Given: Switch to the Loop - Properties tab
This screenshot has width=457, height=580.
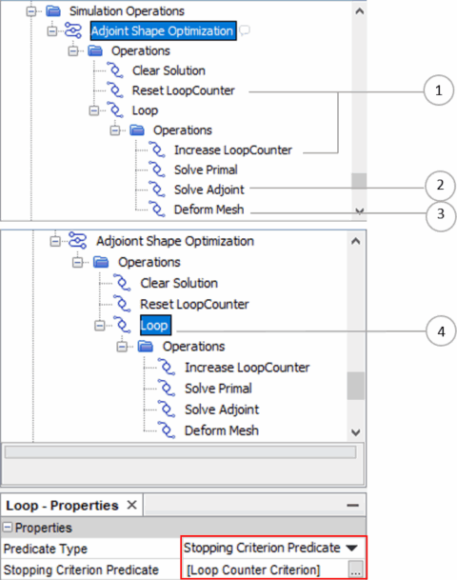Looking at the screenshot, I should [x=62, y=506].
